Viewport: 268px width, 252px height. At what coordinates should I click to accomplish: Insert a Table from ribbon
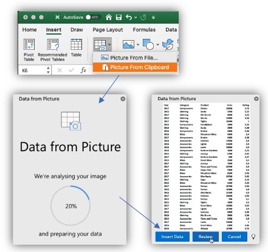[x=76, y=48]
